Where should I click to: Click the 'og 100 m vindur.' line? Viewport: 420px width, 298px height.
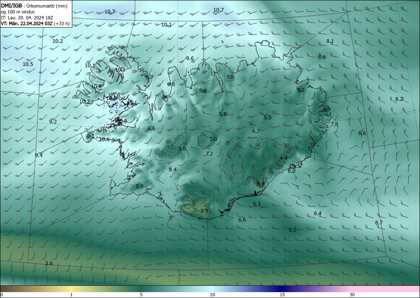[x=18, y=12]
